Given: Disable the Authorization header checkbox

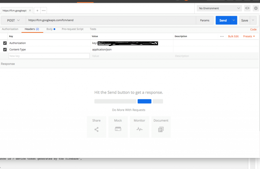Looking at the screenshot, I should coord(4,43).
